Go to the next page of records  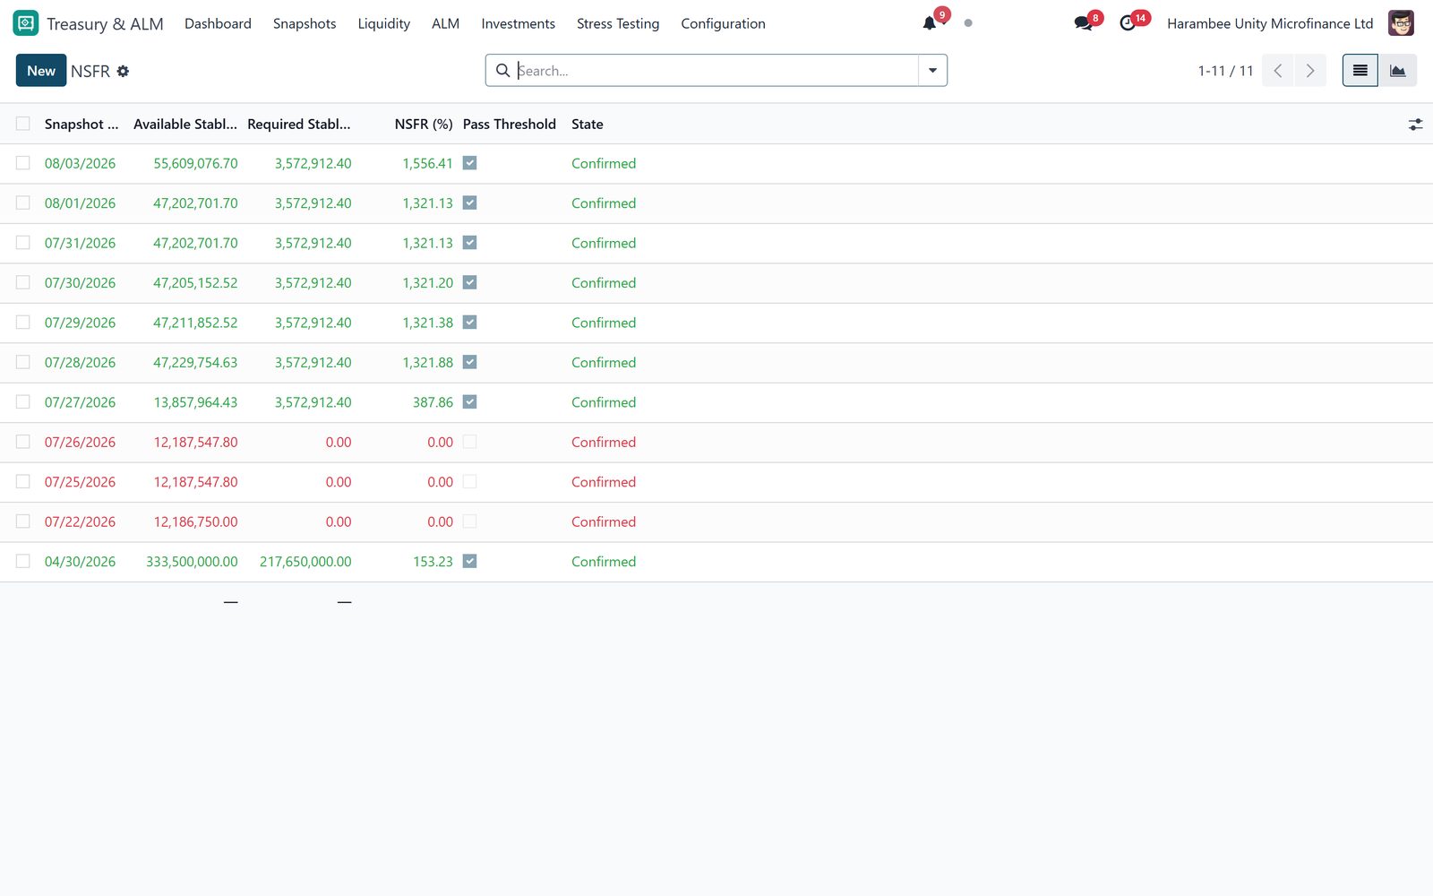tap(1310, 71)
